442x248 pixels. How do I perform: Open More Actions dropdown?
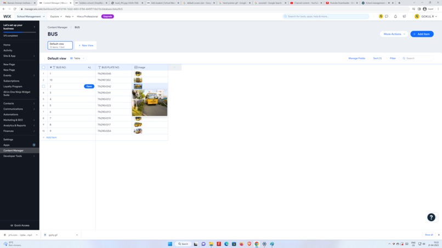(x=394, y=34)
